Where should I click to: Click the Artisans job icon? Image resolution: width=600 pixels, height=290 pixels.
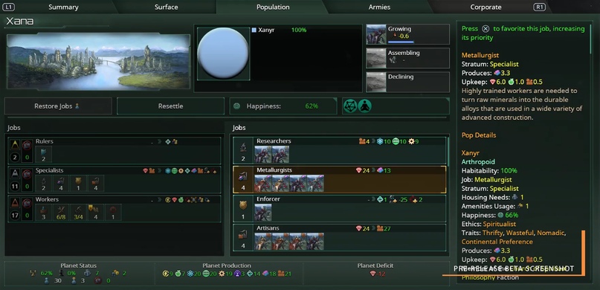click(x=242, y=234)
